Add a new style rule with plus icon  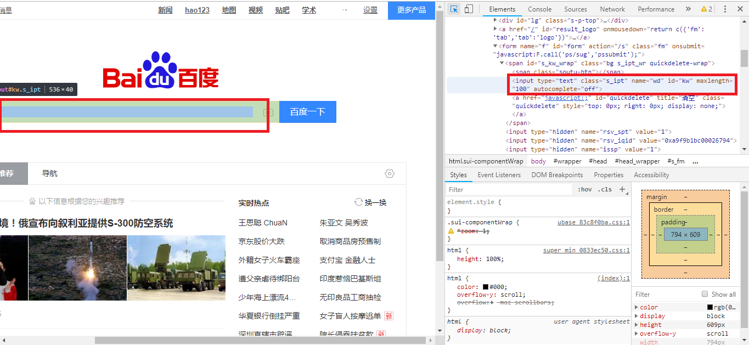(x=622, y=189)
